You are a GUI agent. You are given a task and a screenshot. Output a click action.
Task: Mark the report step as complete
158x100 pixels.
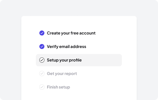tap(42, 73)
